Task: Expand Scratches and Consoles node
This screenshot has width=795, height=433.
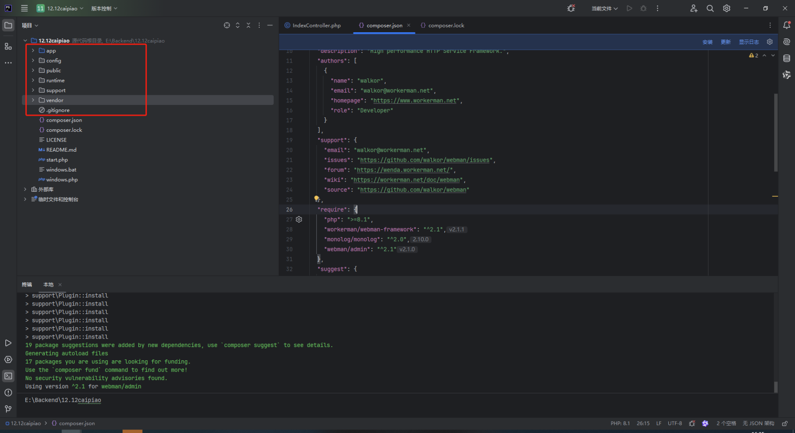Action: (25, 199)
